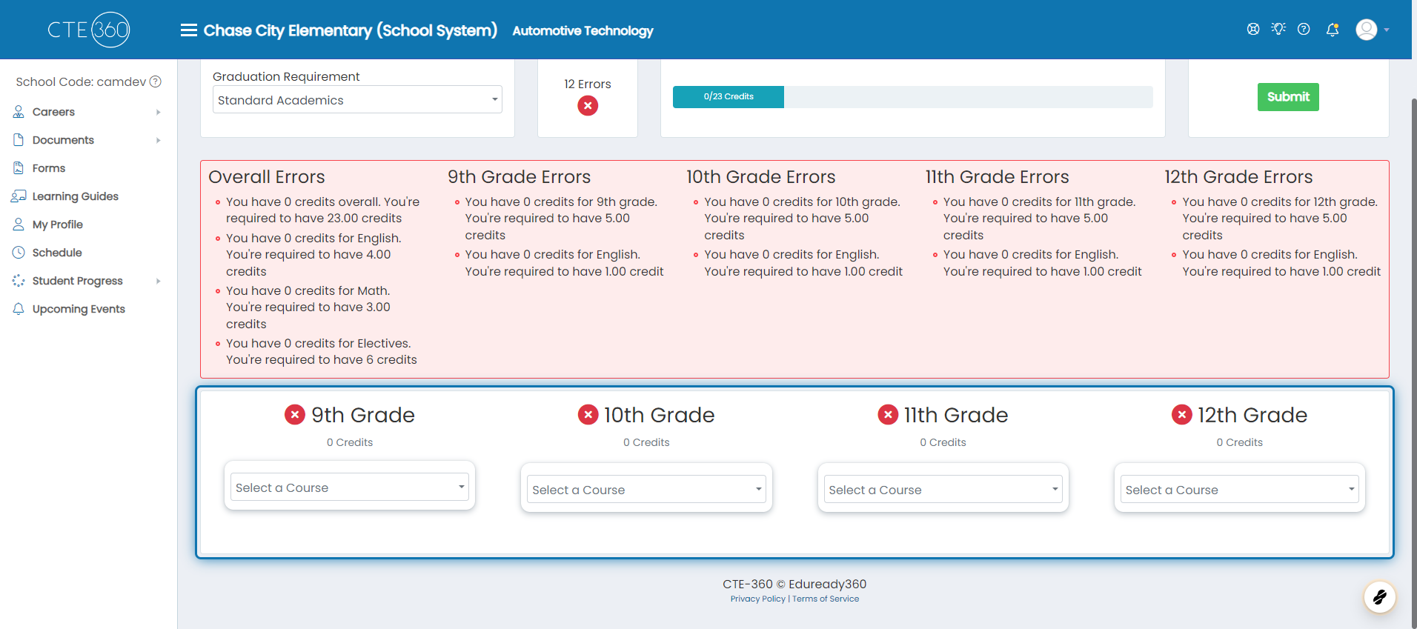The width and height of the screenshot is (1417, 629).
Task: Click the lightbulb ideas icon
Action: pyautogui.click(x=1278, y=29)
